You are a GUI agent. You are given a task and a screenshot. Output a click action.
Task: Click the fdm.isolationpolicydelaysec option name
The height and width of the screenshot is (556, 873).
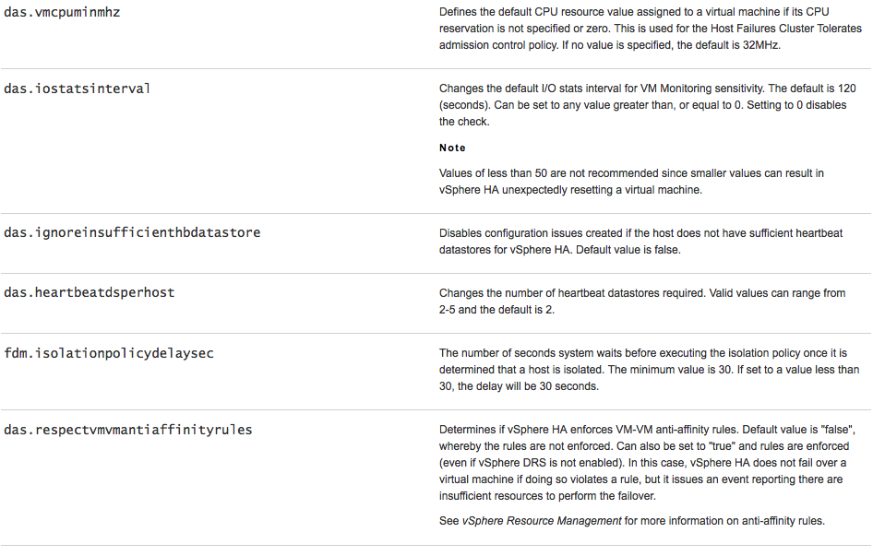pyautogui.click(x=109, y=353)
